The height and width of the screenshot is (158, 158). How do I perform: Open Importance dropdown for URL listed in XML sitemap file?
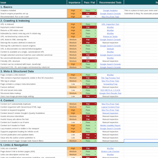[81, 39]
